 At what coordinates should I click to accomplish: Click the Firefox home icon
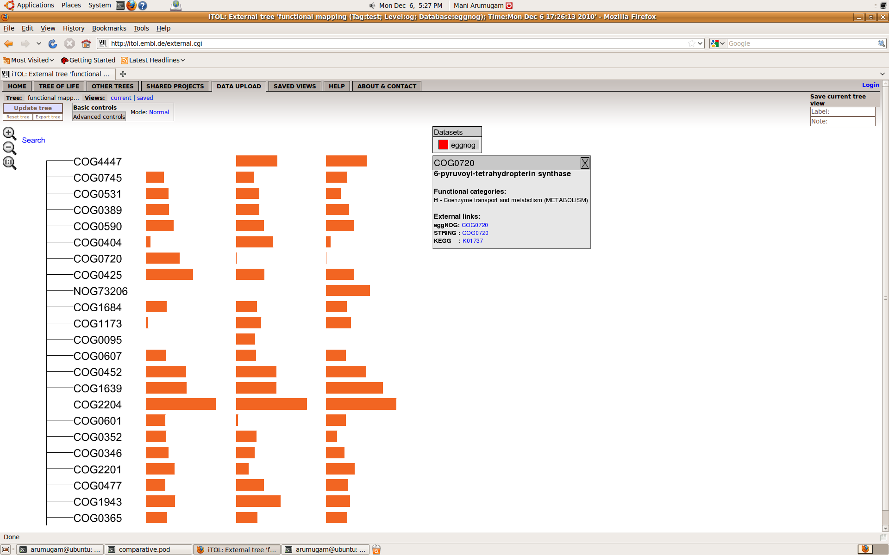[86, 43]
